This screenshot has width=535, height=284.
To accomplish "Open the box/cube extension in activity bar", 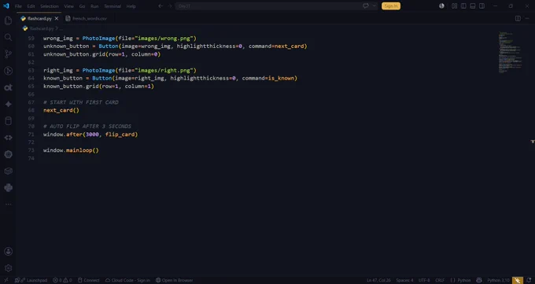I will (8, 171).
